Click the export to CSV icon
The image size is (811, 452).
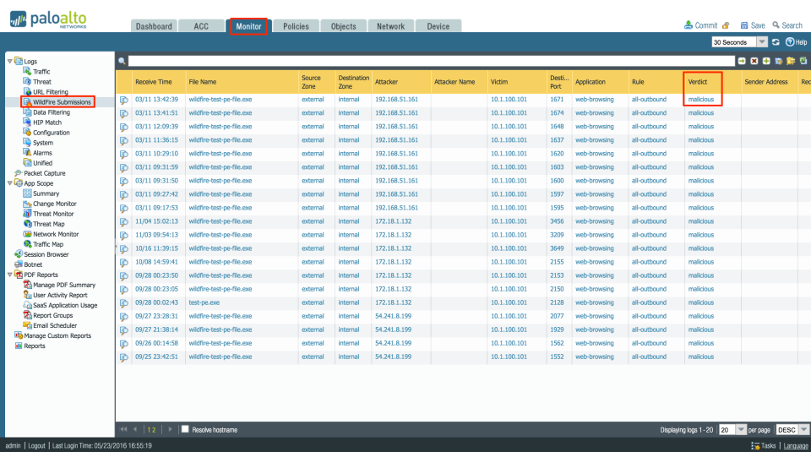pyautogui.click(x=803, y=61)
